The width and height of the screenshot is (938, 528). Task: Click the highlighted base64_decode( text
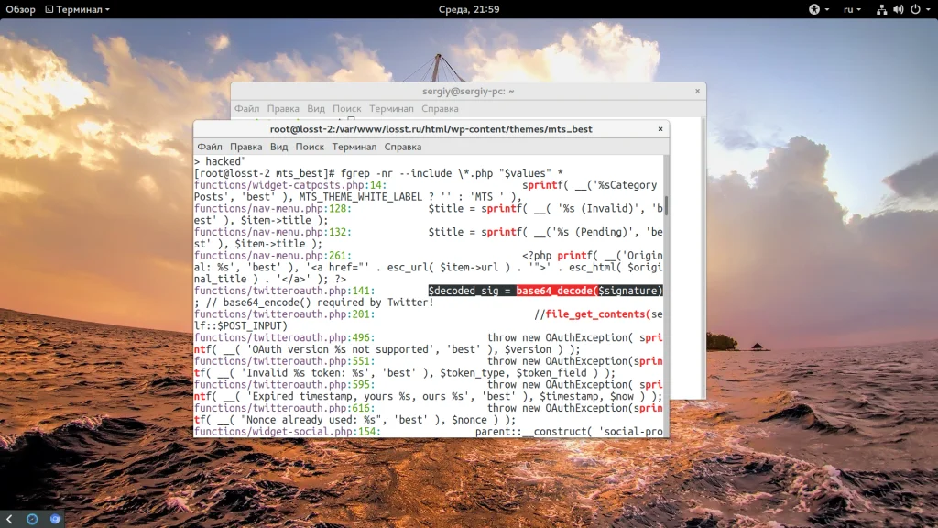tap(557, 291)
